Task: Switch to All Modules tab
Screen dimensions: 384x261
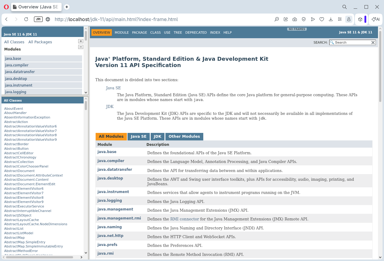Action: [x=111, y=137]
